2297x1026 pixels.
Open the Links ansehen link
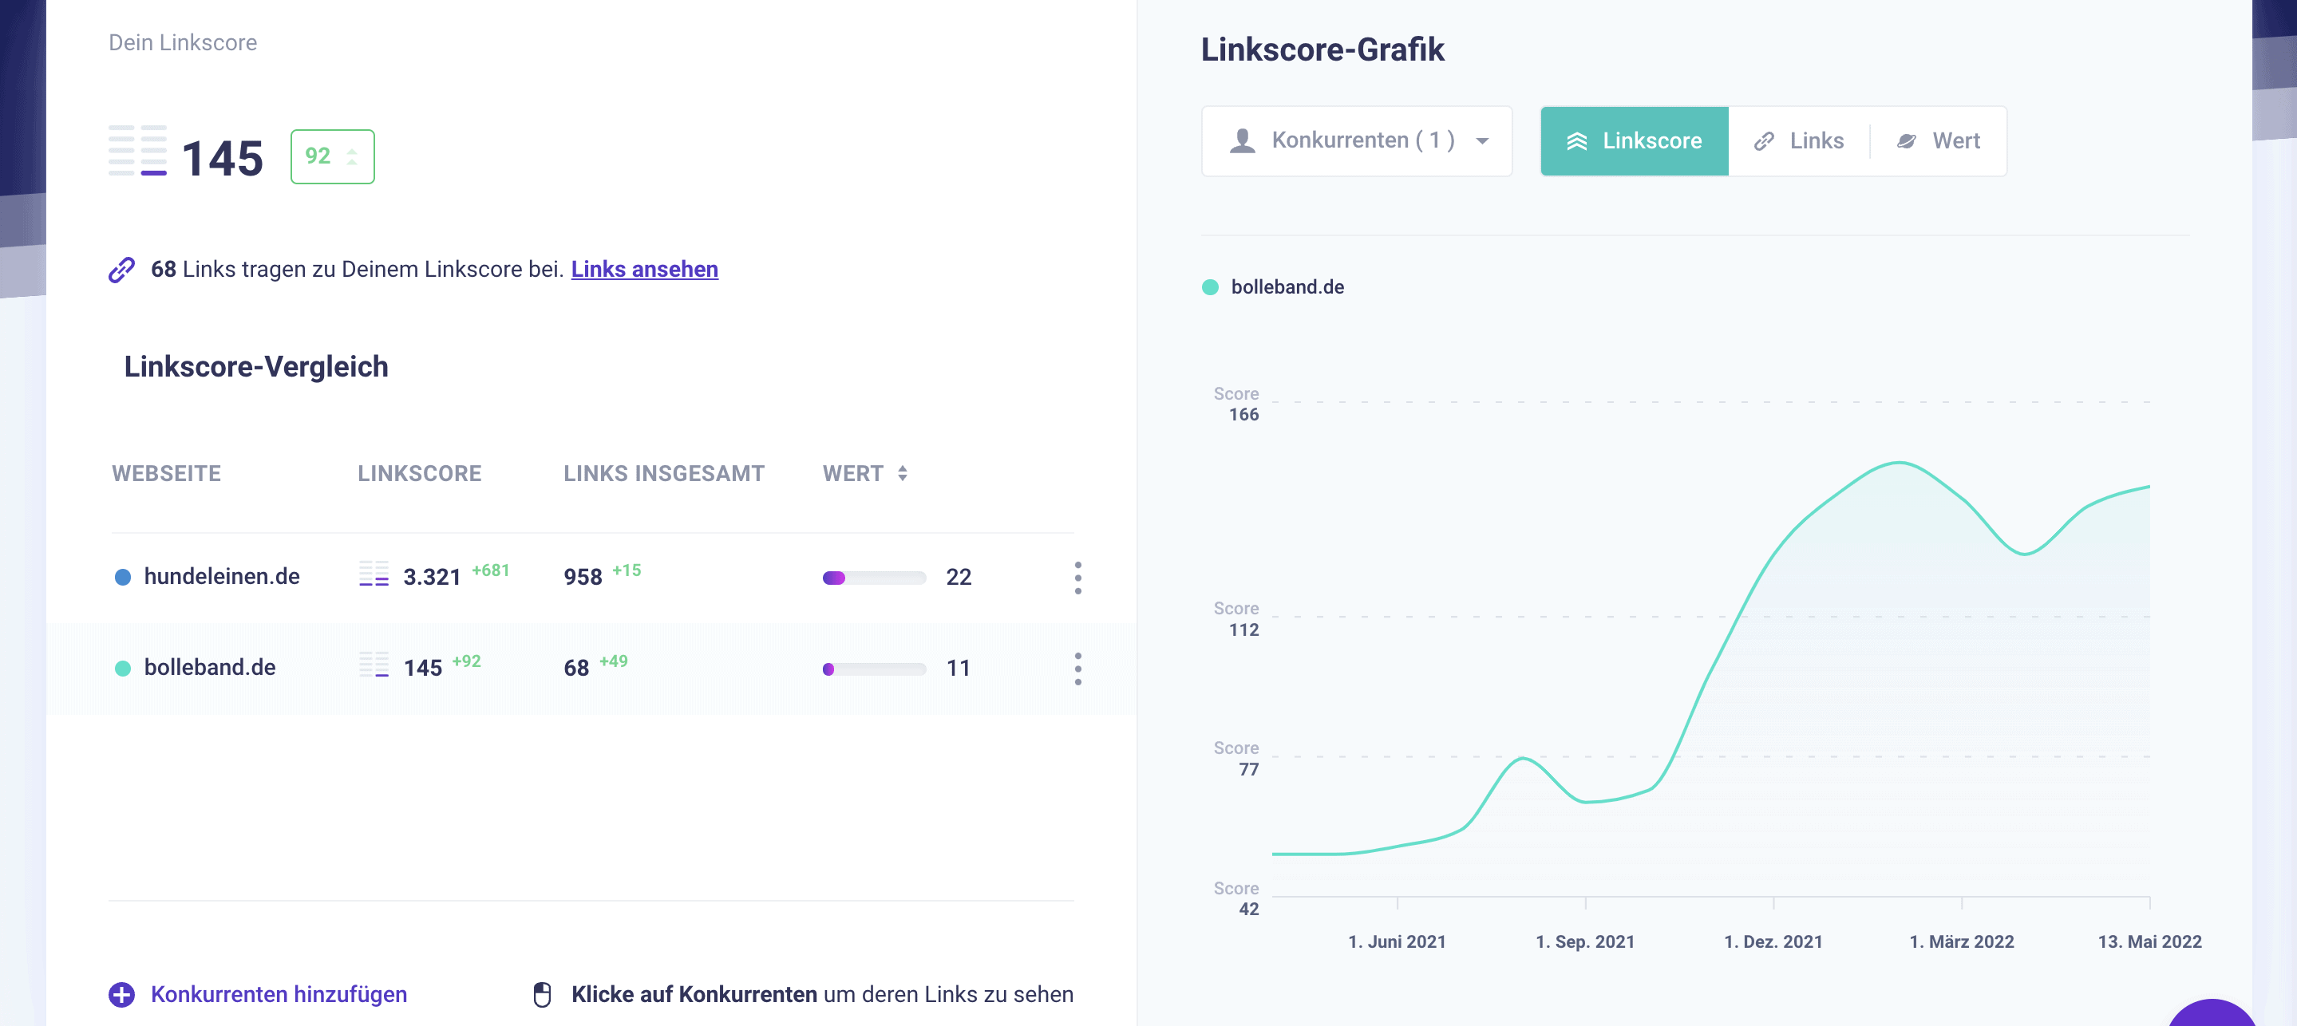point(644,269)
